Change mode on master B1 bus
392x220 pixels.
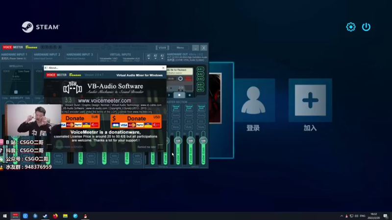189,108
